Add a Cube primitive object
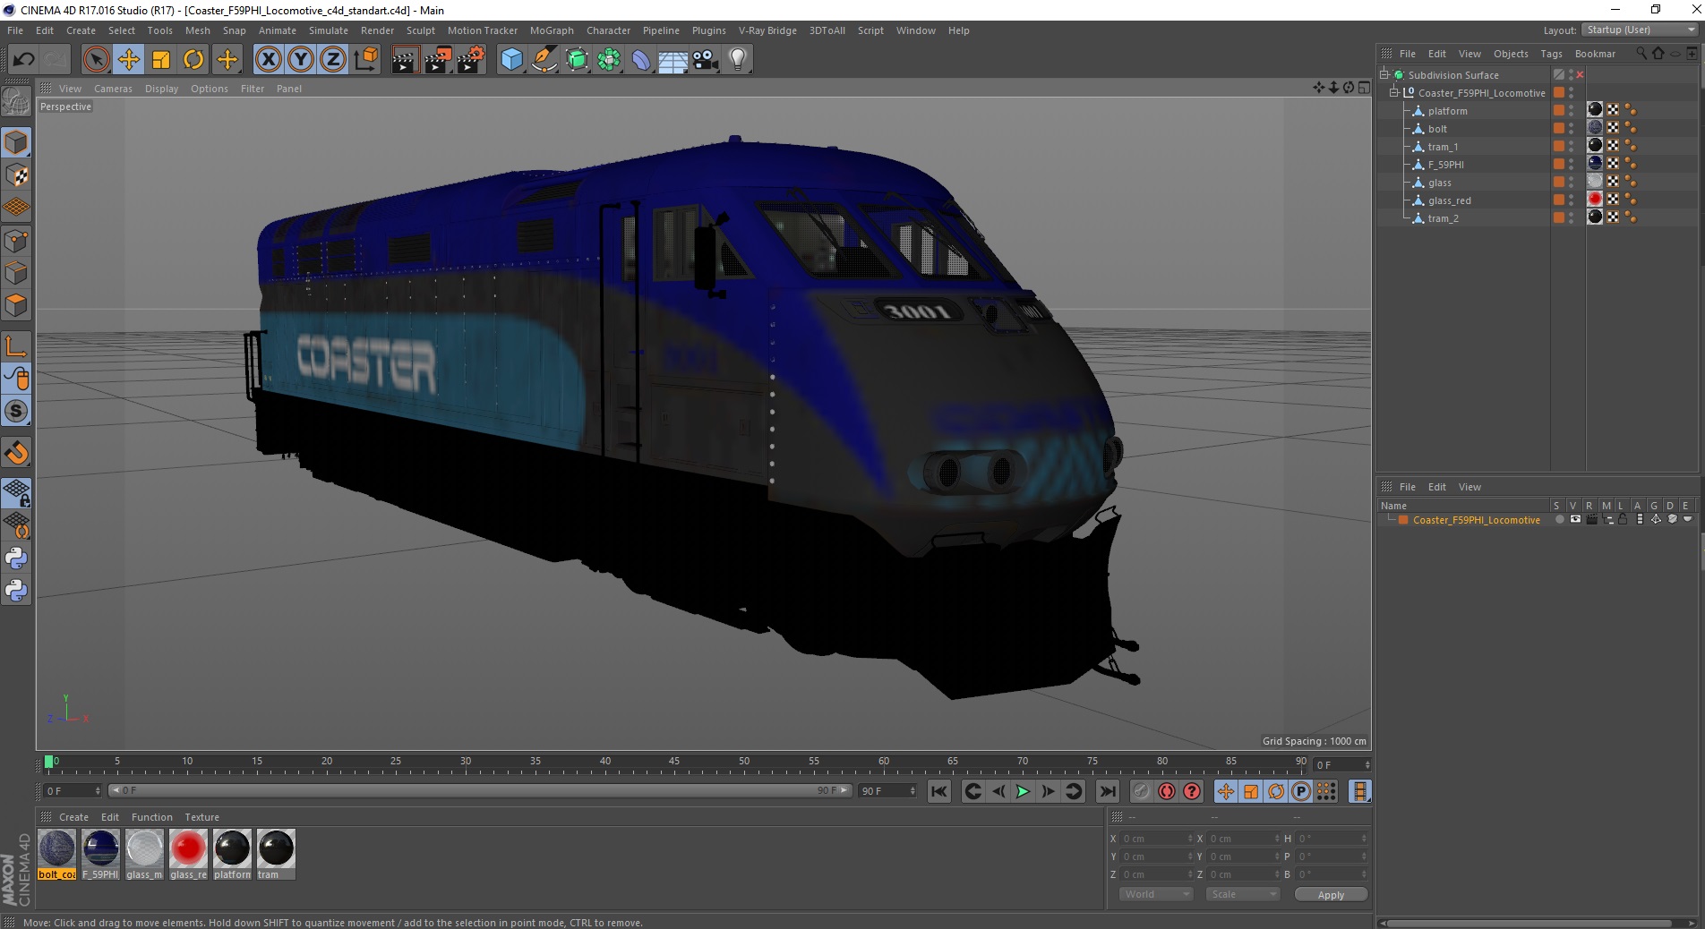This screenshot has height=929, width=1705. point(511,60)
